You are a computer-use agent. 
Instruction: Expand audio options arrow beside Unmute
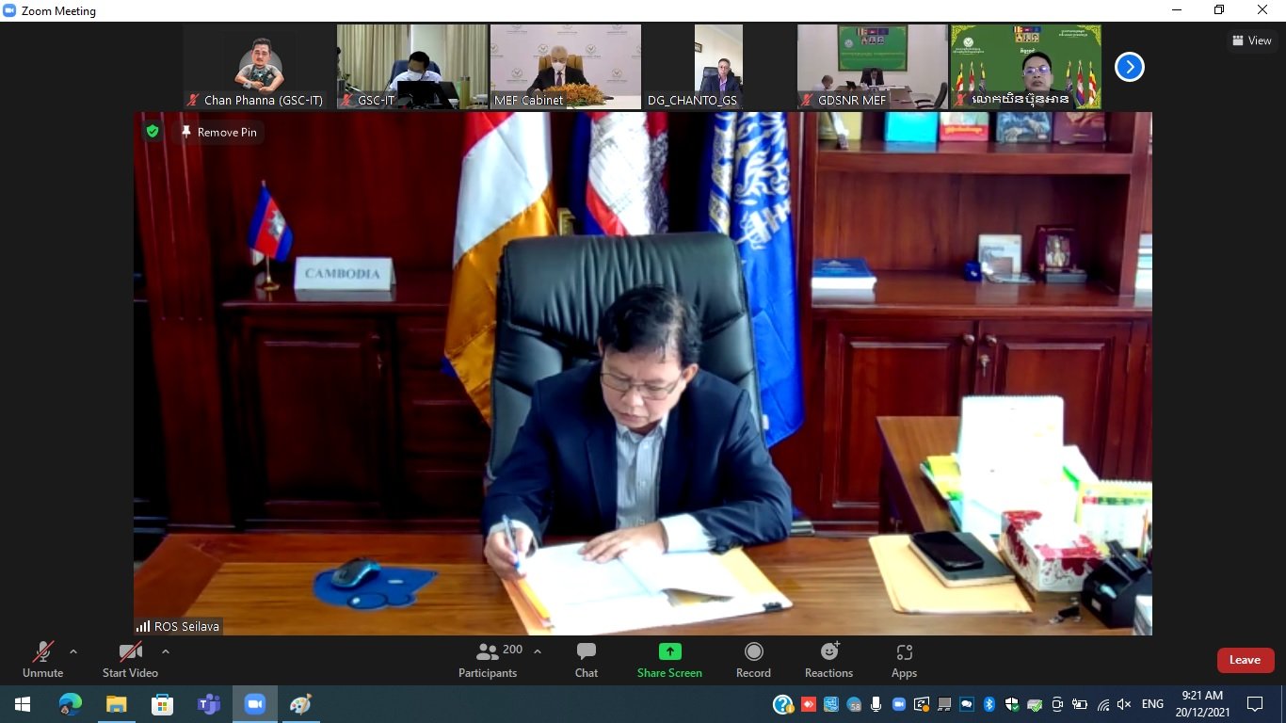tap(73, 651)
